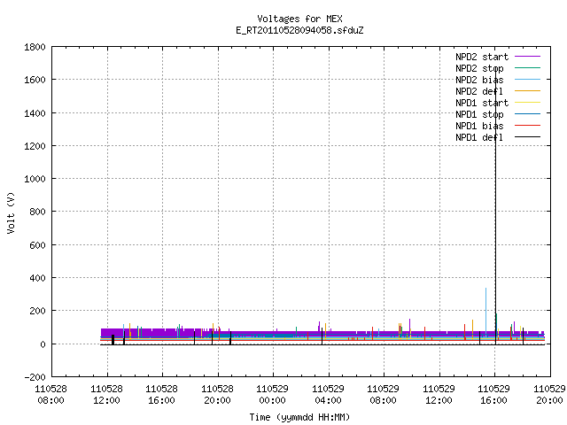The height and width of the screenshot is (425, 567).
Task: Click the '110529 04:00' time axis label
Action: point(328,395)
